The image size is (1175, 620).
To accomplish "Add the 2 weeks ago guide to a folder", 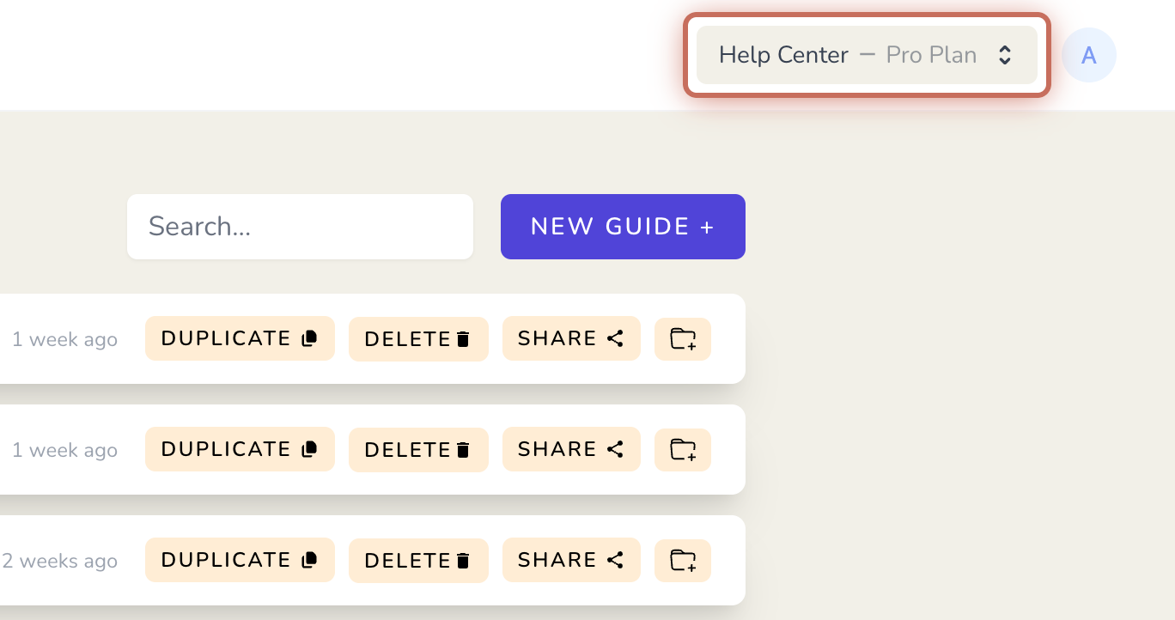I will click(x=683, y=561).
